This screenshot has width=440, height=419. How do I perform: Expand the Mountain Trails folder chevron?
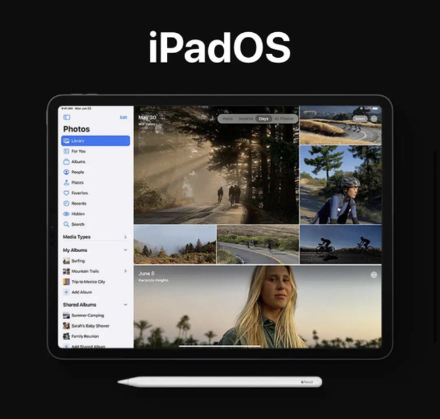125,271
